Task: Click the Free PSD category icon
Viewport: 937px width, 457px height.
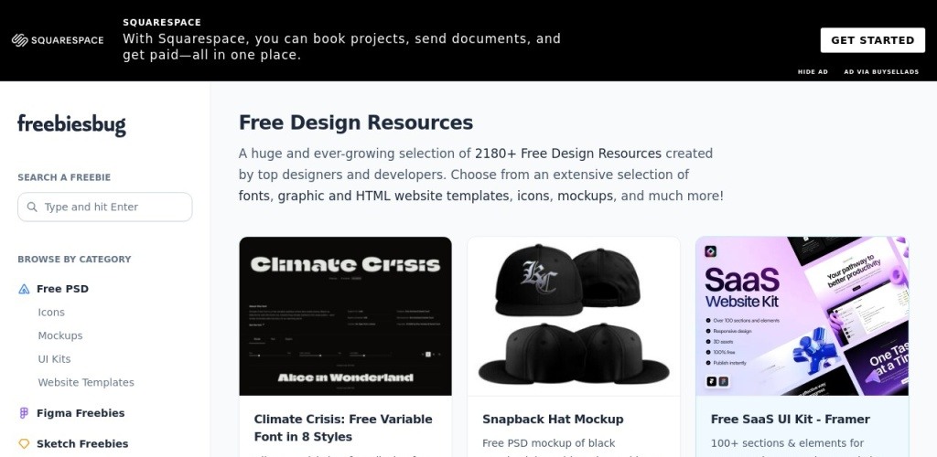Action: tap(24, 290)
